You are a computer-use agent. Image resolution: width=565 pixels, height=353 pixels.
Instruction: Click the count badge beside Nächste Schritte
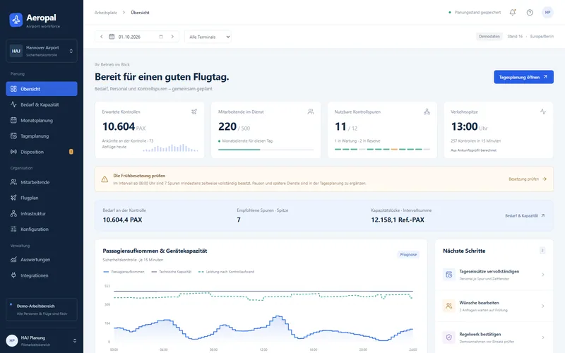[x=542, y=251]
